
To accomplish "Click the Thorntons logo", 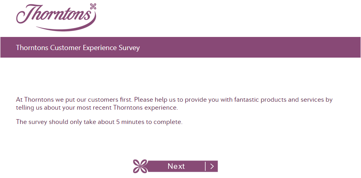I will pyautogui.click(x=56, y=15).
